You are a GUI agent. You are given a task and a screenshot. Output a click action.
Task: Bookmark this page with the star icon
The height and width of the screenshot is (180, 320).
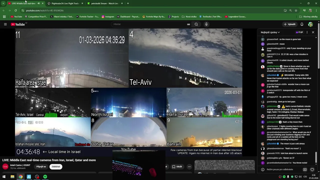(x=296, y=10)
